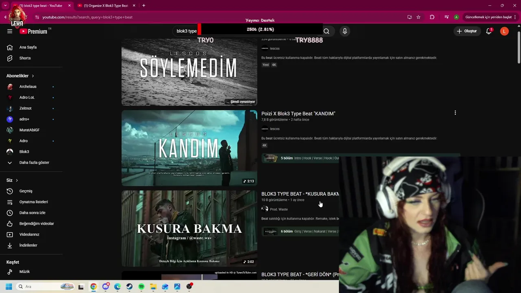The height and width of the screenshot is (293, 521).
Task: Open the SÖYLEMEDİM video thumbnail
Action: point(189,72)
